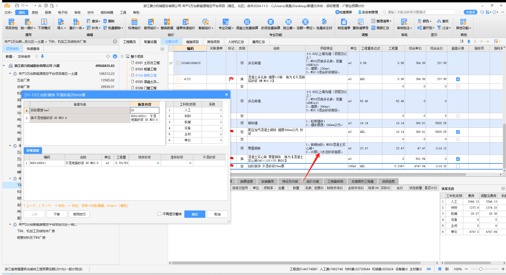Open the 专业功能 tool

coord(226,24)
